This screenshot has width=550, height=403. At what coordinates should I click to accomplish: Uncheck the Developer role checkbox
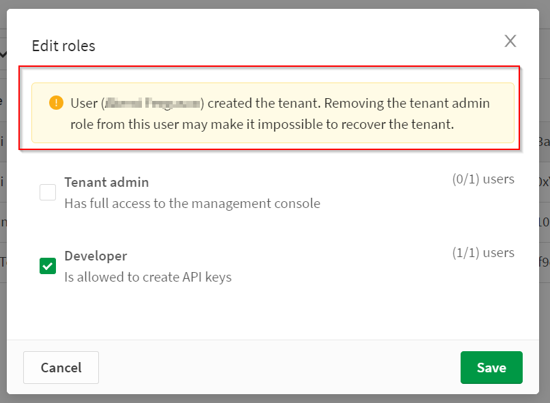click(48, 267)
